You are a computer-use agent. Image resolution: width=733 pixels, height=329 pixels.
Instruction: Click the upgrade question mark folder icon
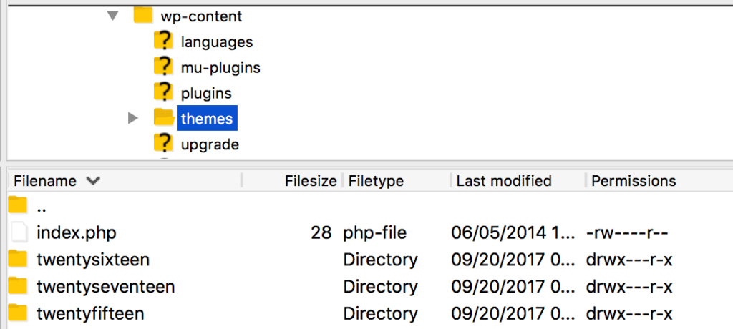(x=164, y=144)
